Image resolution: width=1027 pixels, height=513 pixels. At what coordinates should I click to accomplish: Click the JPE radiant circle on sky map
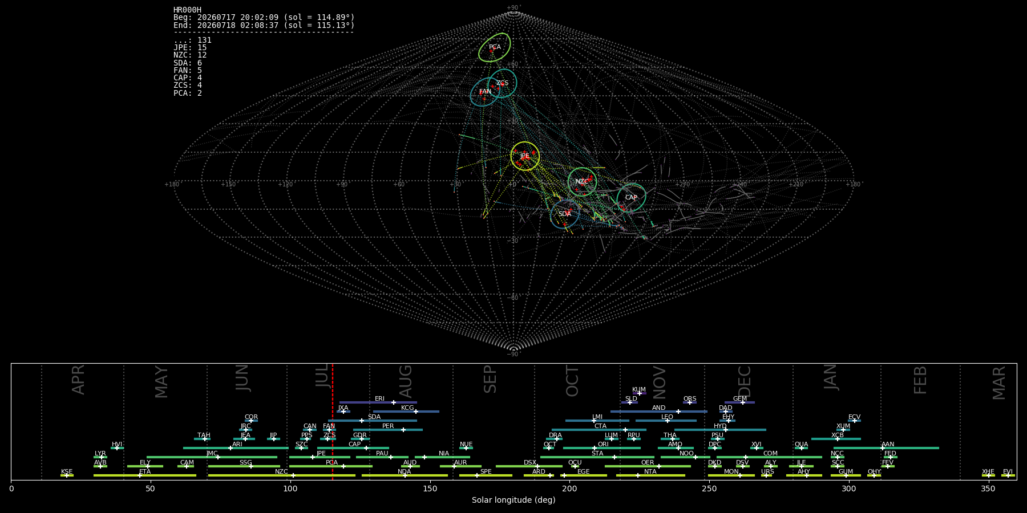point(525,156)
